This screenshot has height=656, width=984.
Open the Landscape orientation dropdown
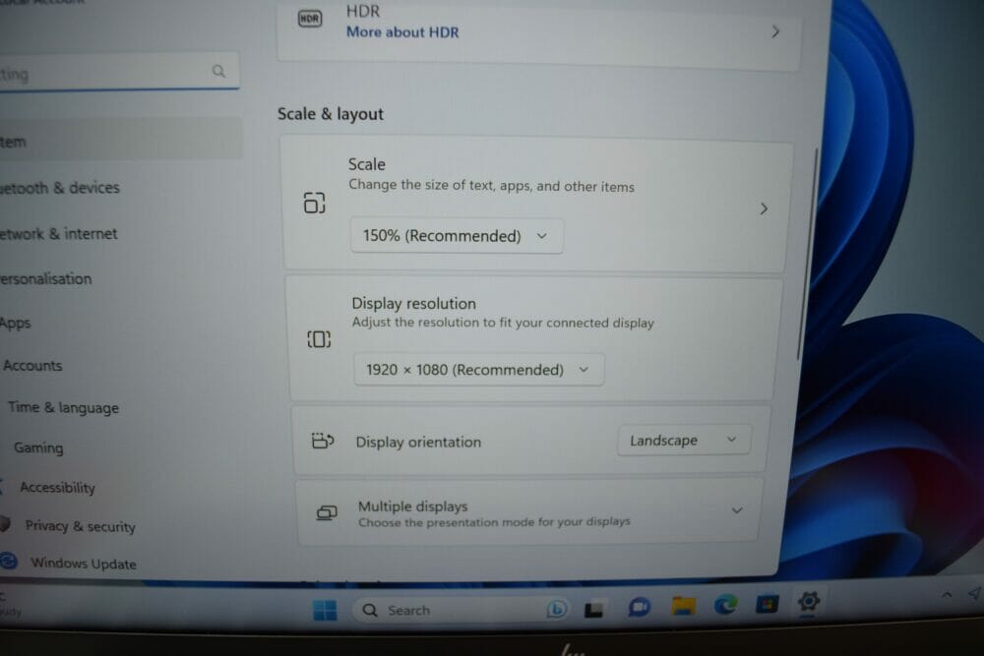pyautogui.click(x=684, y=441)
